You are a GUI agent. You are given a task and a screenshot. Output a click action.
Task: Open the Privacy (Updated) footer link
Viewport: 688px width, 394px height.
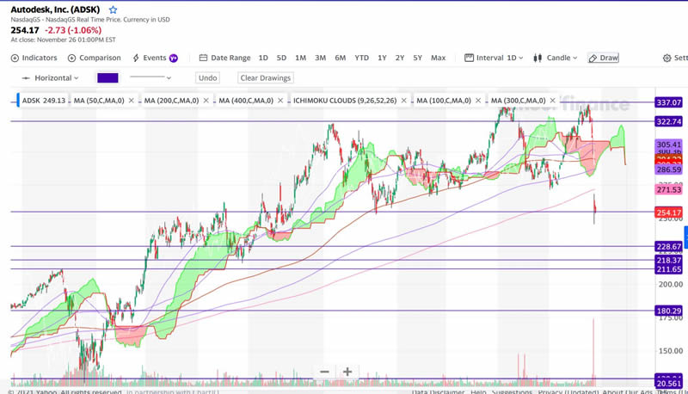pos(568,391)
